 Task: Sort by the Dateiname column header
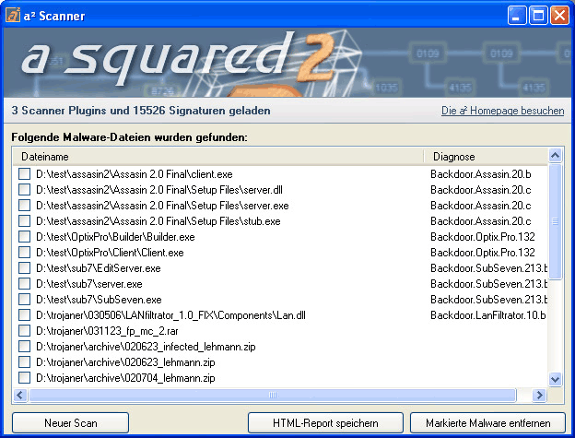coord(218,157)
